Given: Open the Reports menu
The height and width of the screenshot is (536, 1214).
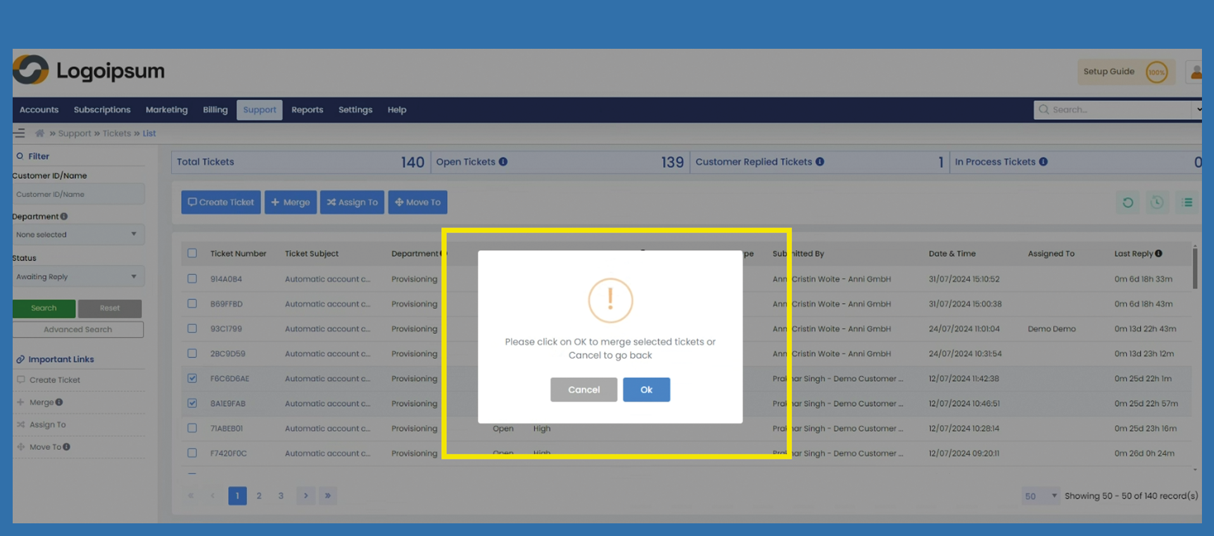Looking at the screenshot, I should tap(307, 110).
